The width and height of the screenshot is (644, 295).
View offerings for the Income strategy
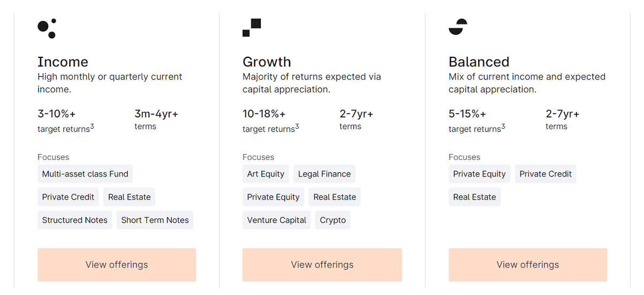116,264
